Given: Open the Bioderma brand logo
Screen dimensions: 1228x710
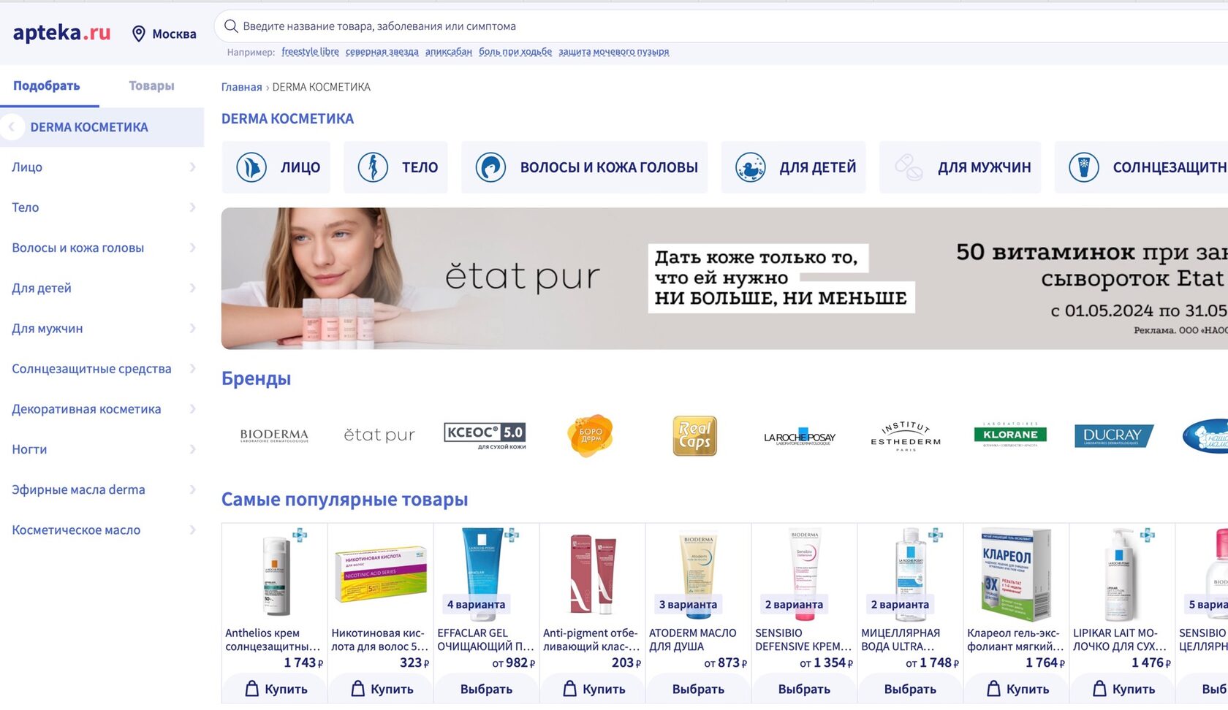Looking at the screenshot, I should click(x=274, y=435).
